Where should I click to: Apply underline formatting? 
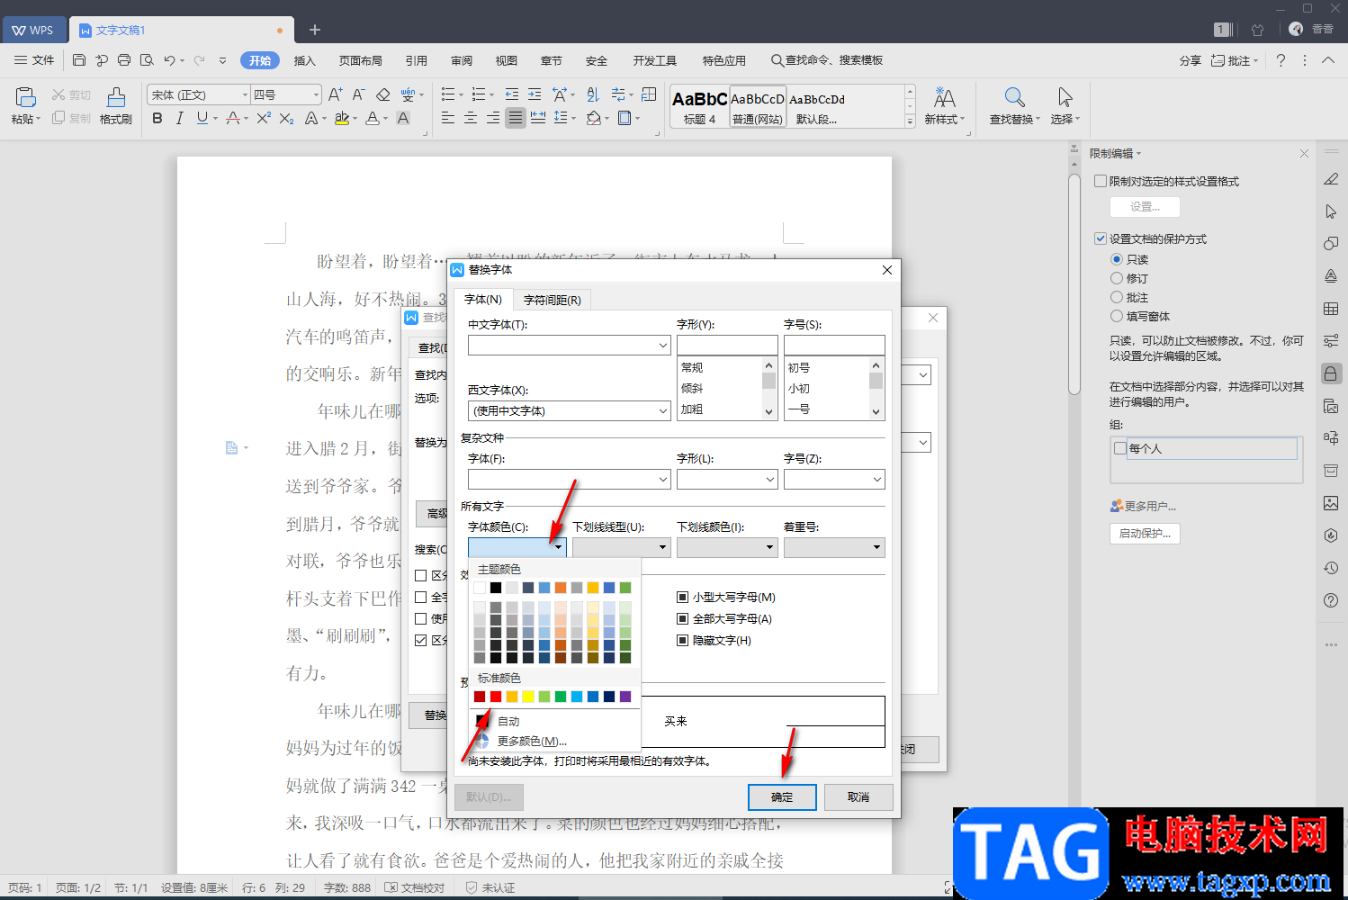pyautogui.click(x=202, y=118)
